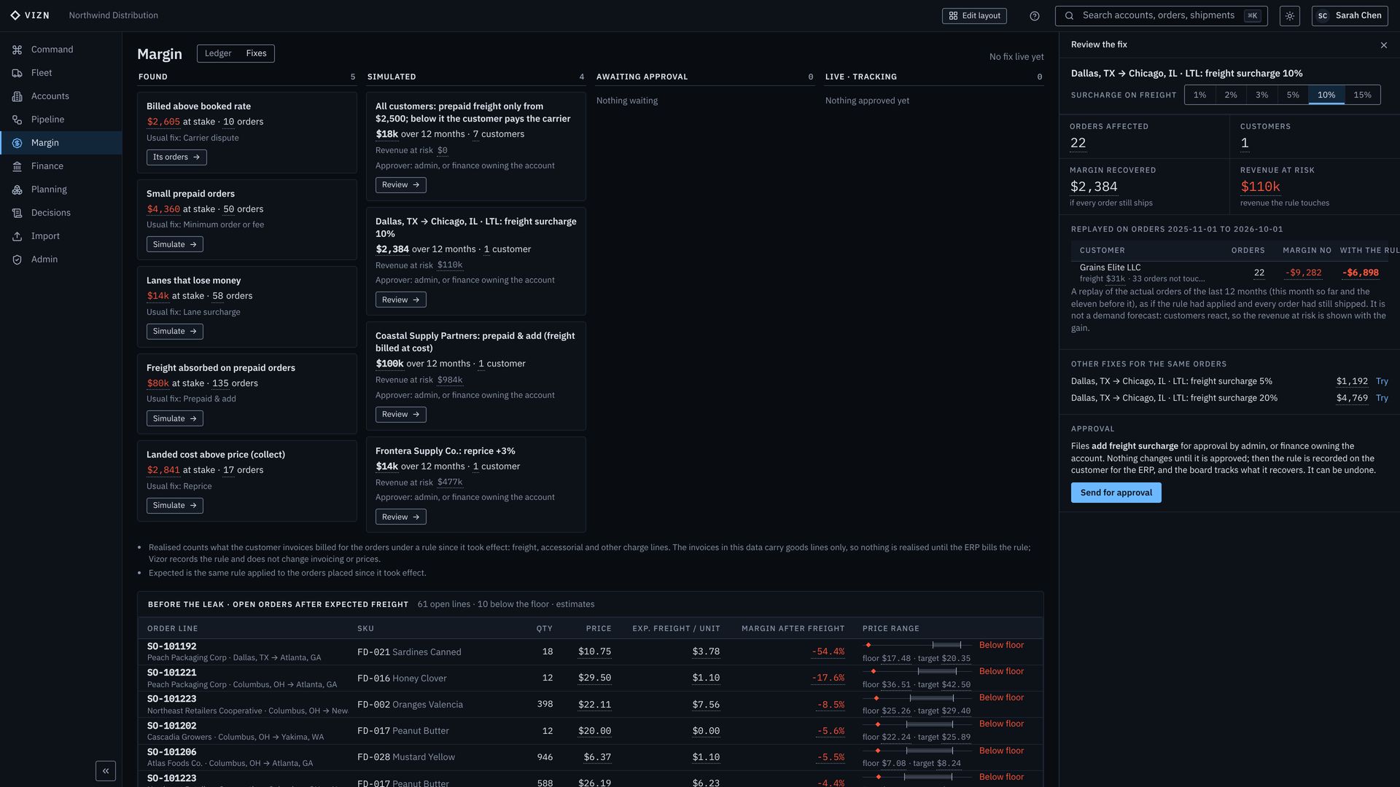This screenshot has height=787, width=1400.
Task: Try the freight surcharge 5% fix
Action: [1382, 382]
